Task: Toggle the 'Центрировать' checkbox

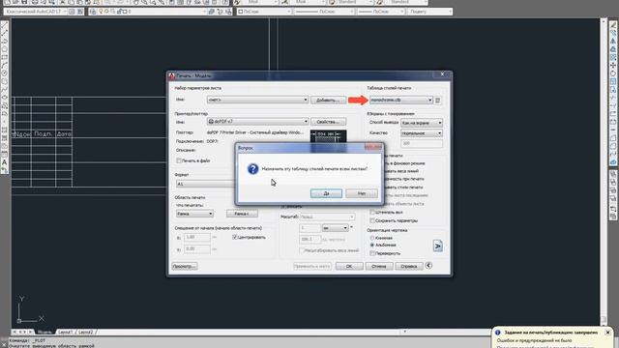Action: coord(235,237)
